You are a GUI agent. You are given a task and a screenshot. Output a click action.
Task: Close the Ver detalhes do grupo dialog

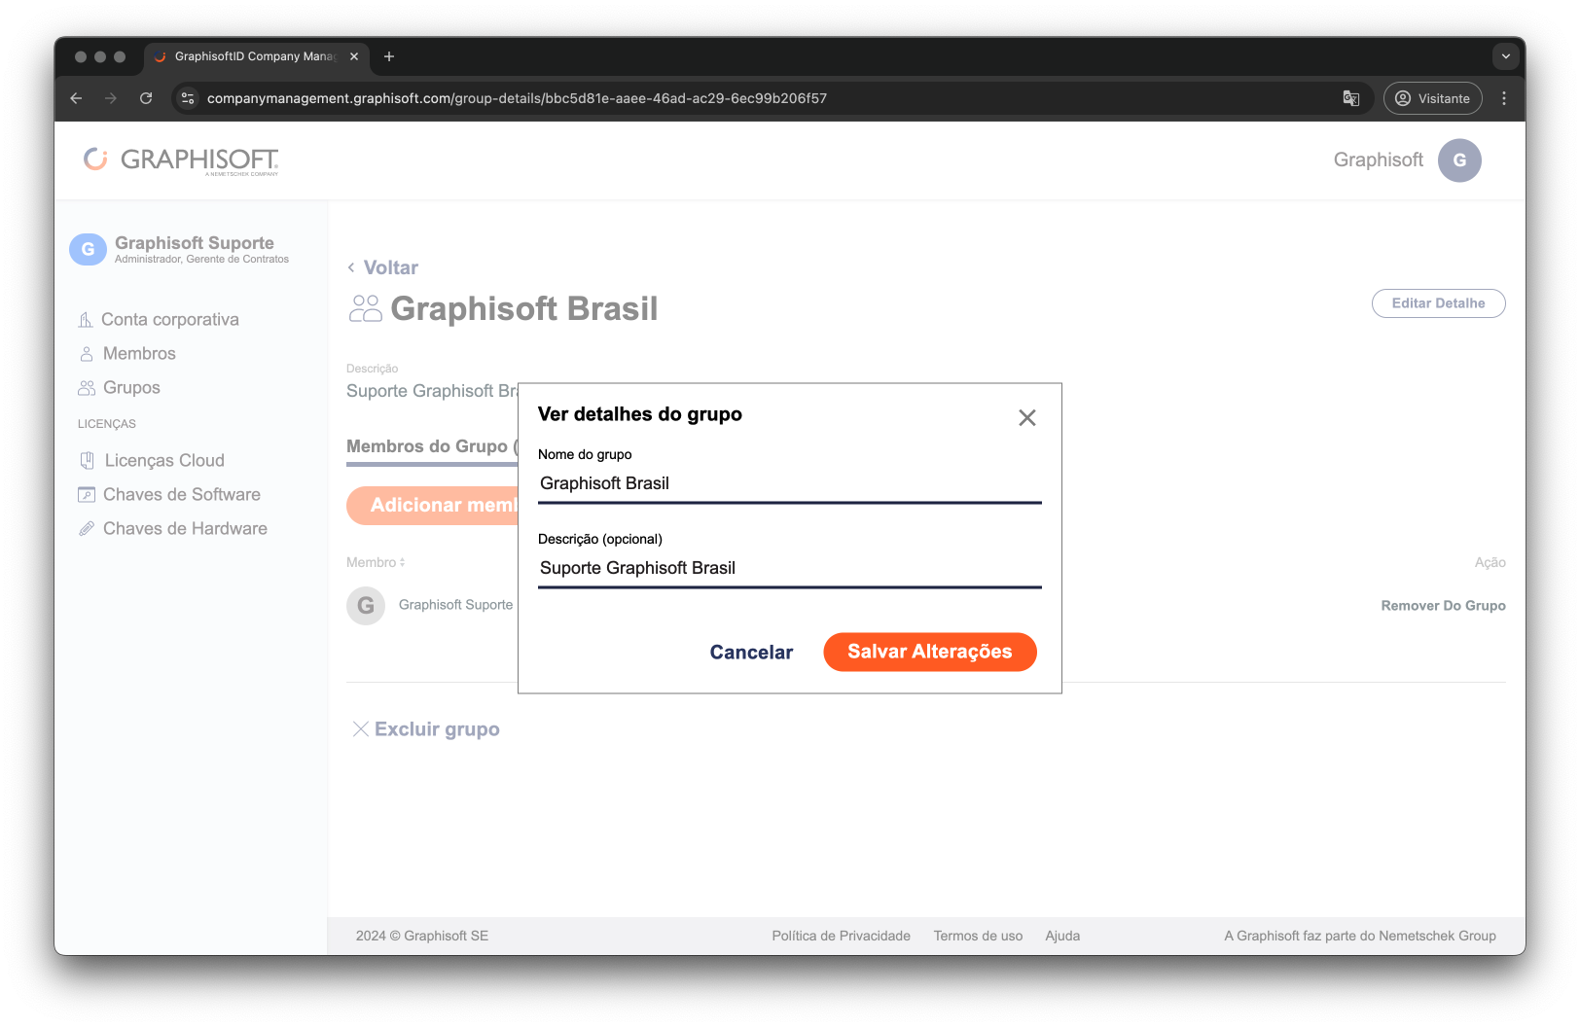(1026, 418)
